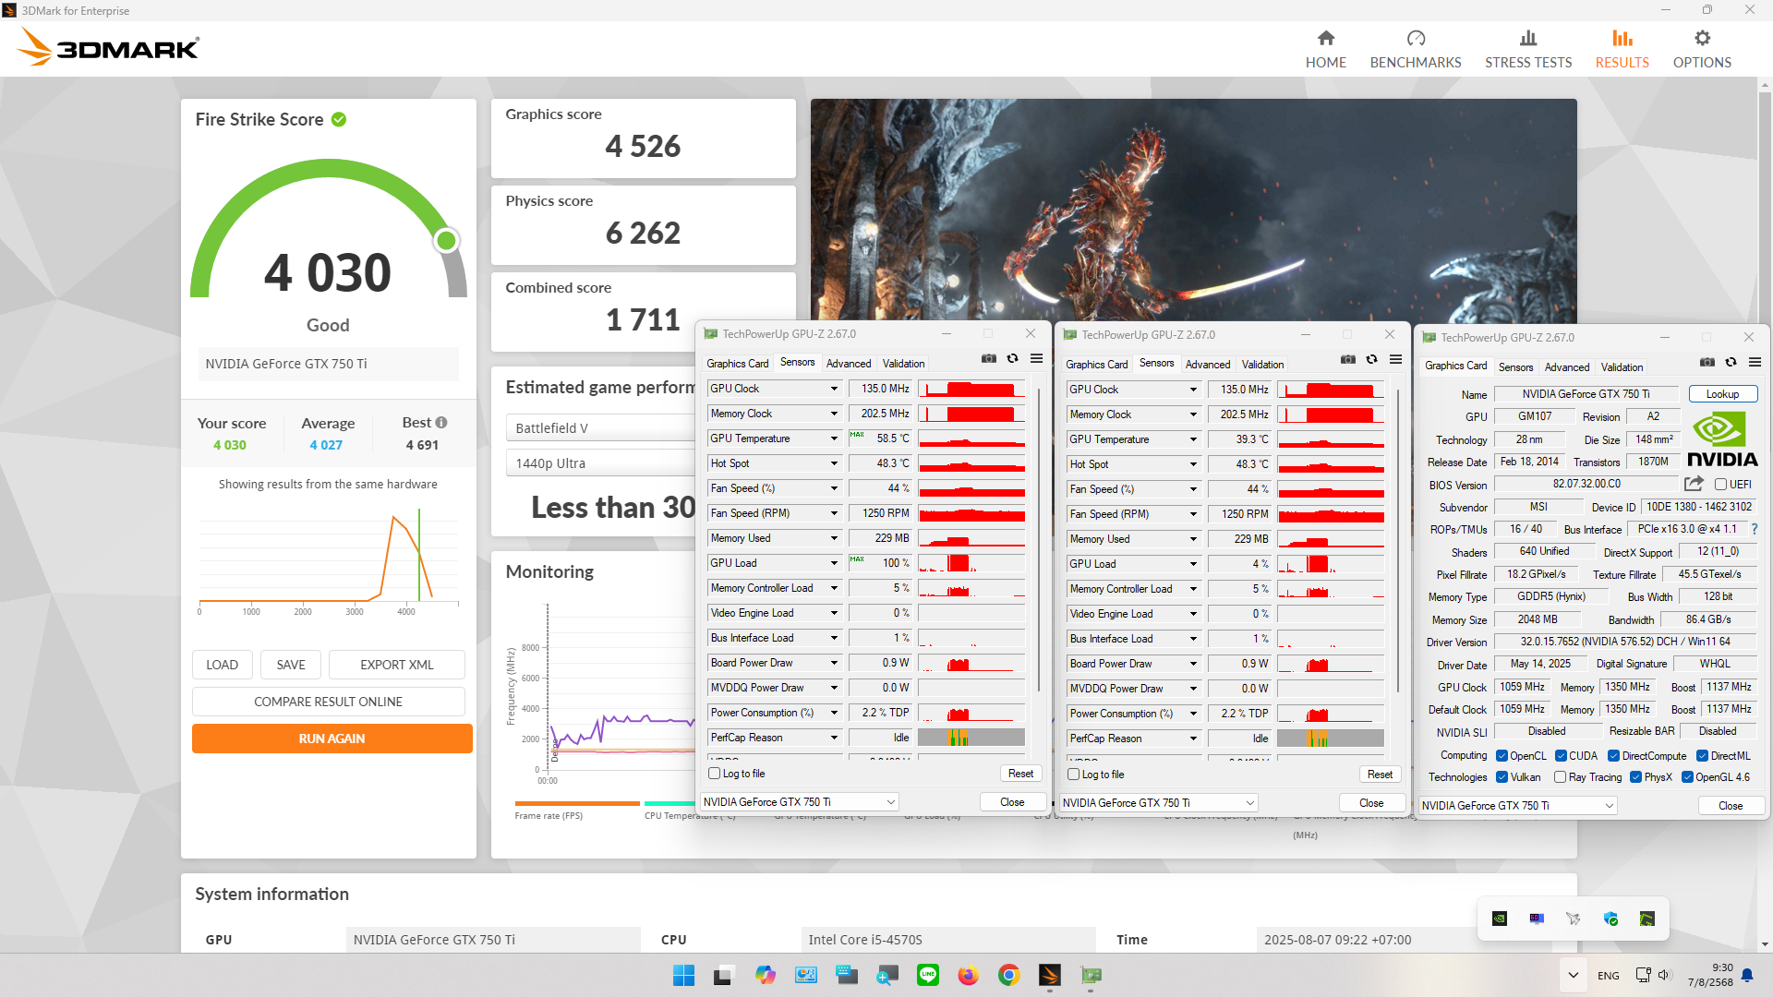
Task: Toggle the UEFI checkbox
Action: pyautogui.click(x=1720, y=484)
